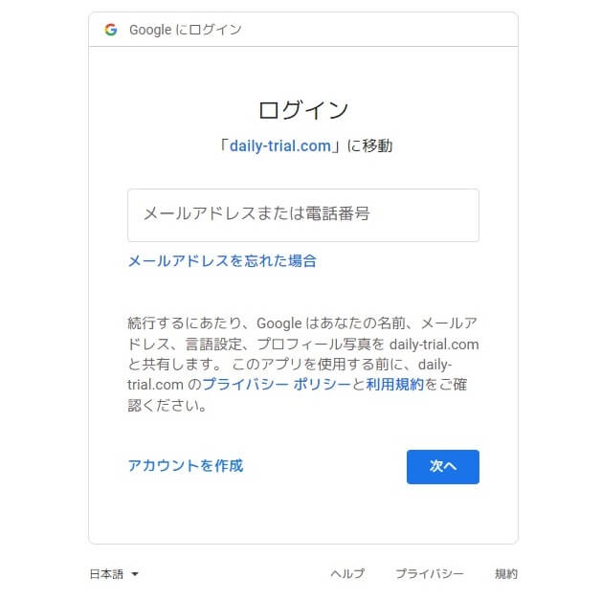
Task: Open the 利用規約 link
Action: (395, 385)
